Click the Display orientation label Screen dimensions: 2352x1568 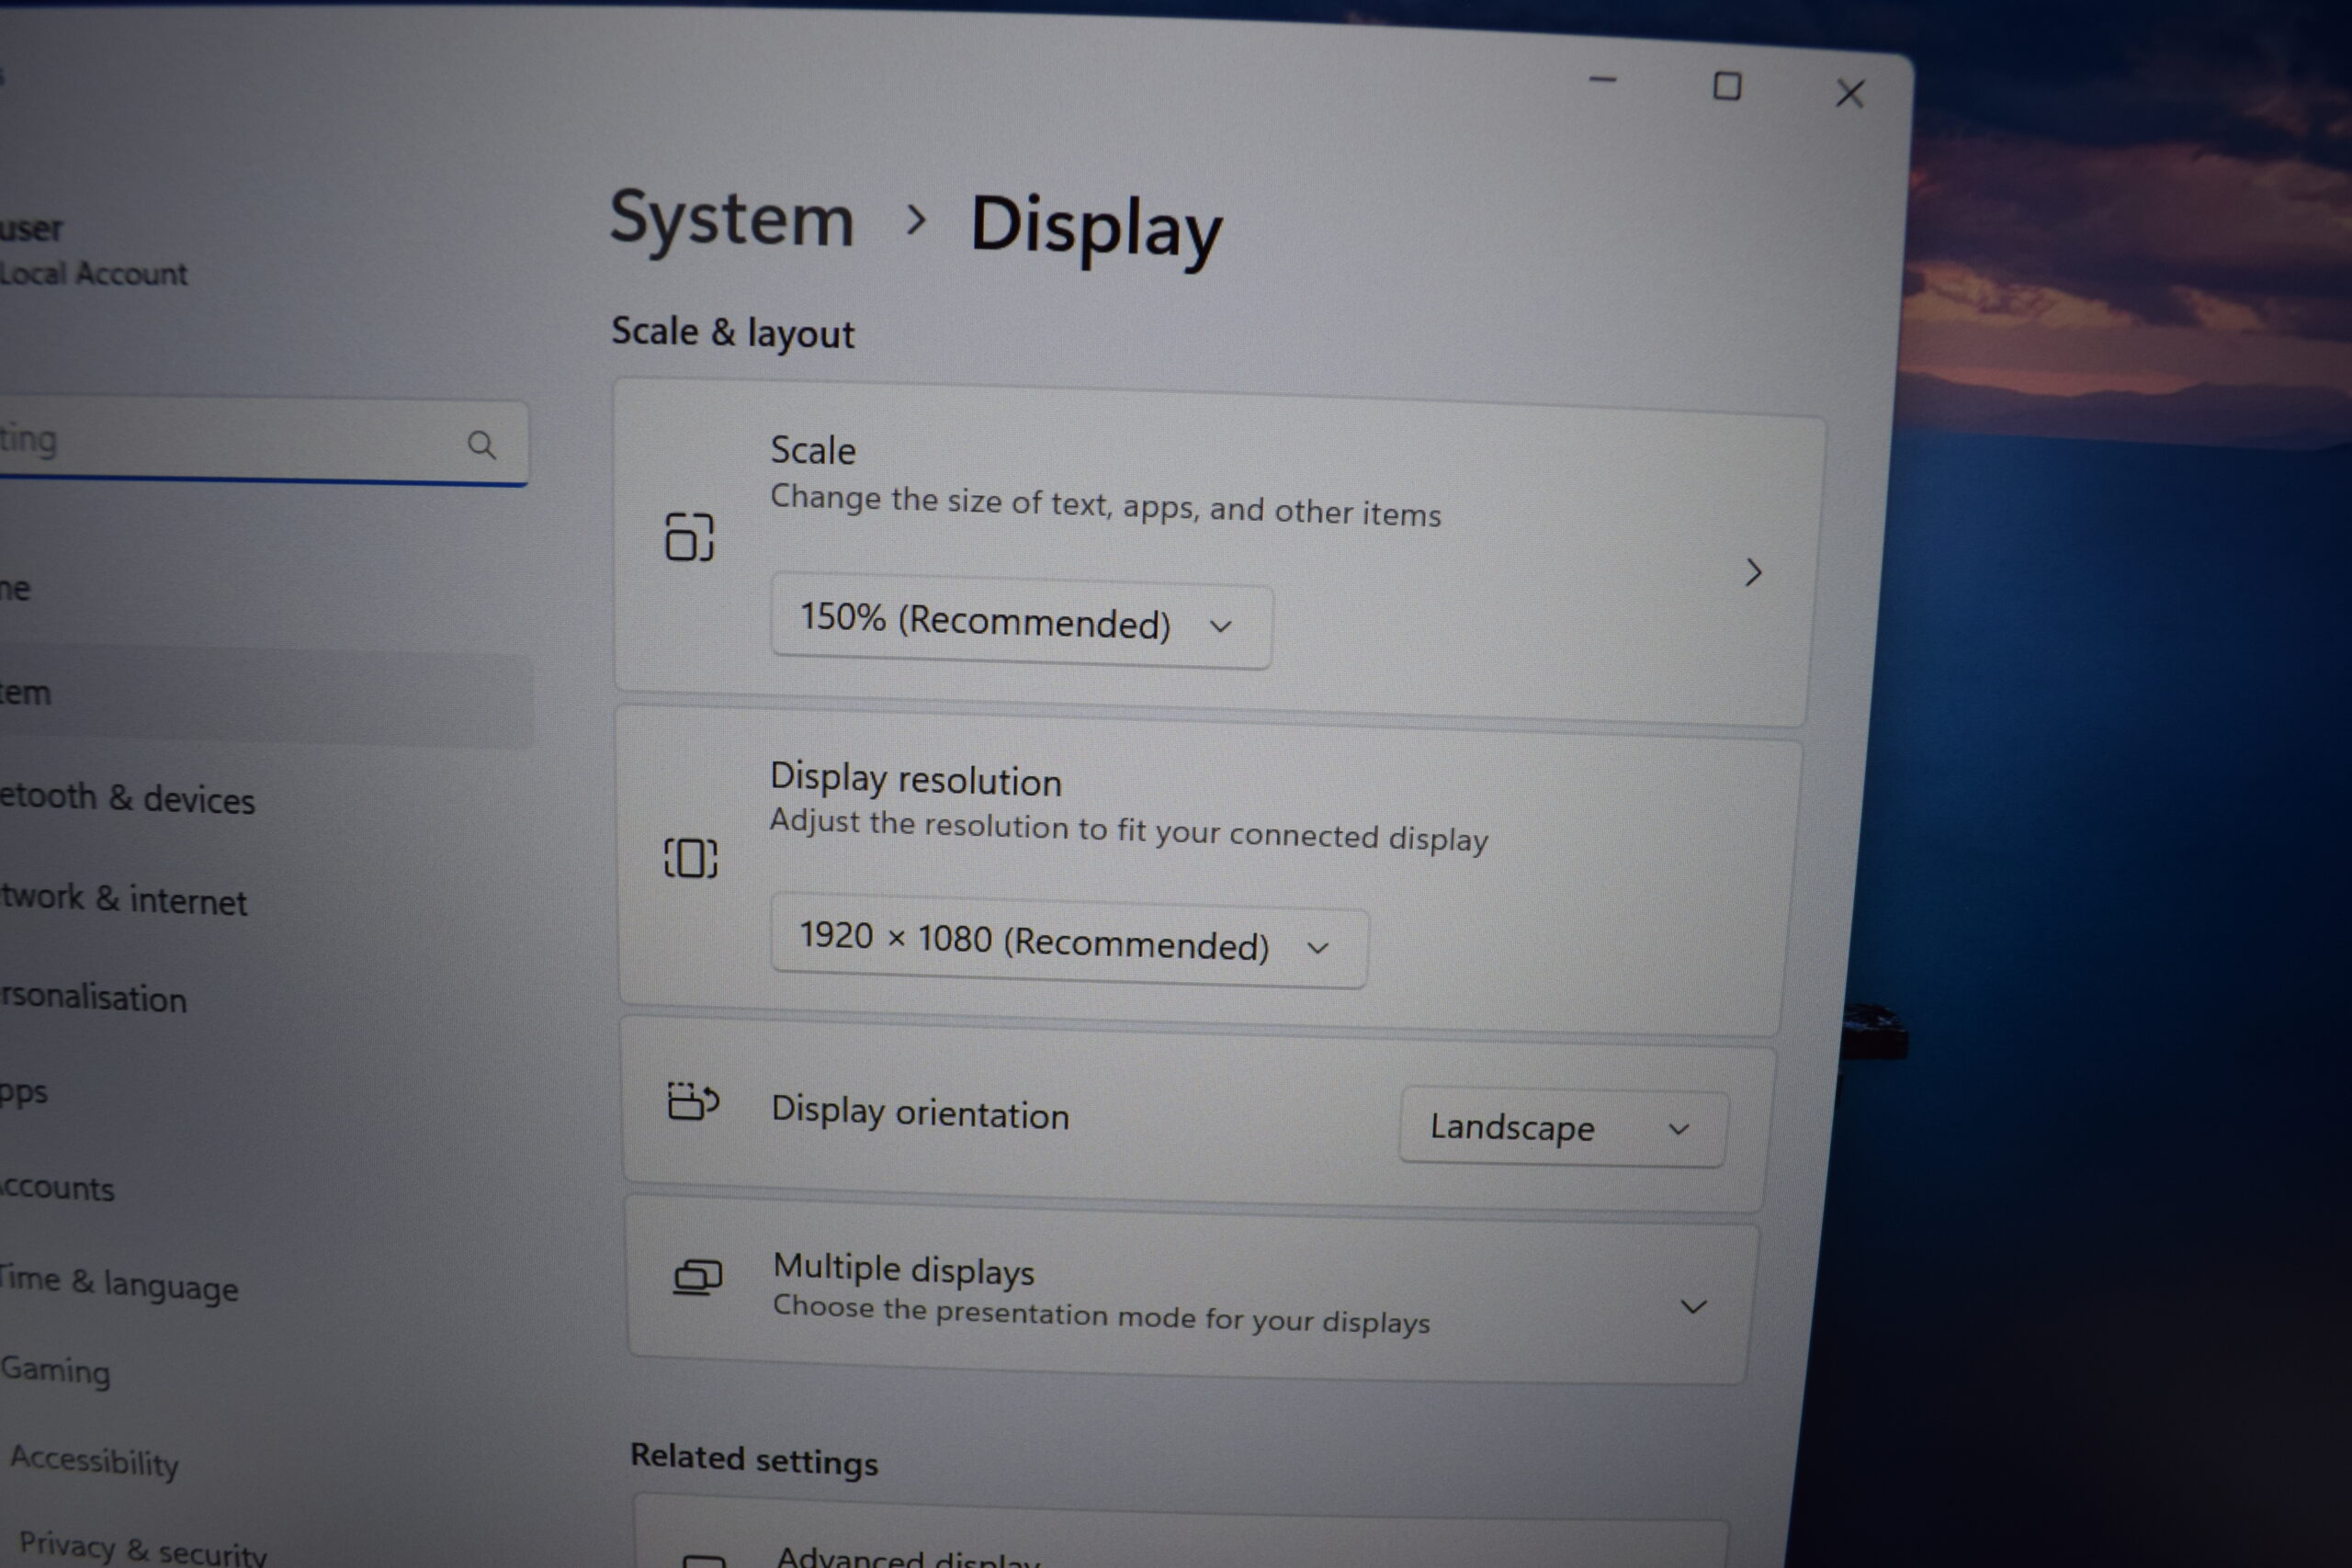[x=920, y=1112]
